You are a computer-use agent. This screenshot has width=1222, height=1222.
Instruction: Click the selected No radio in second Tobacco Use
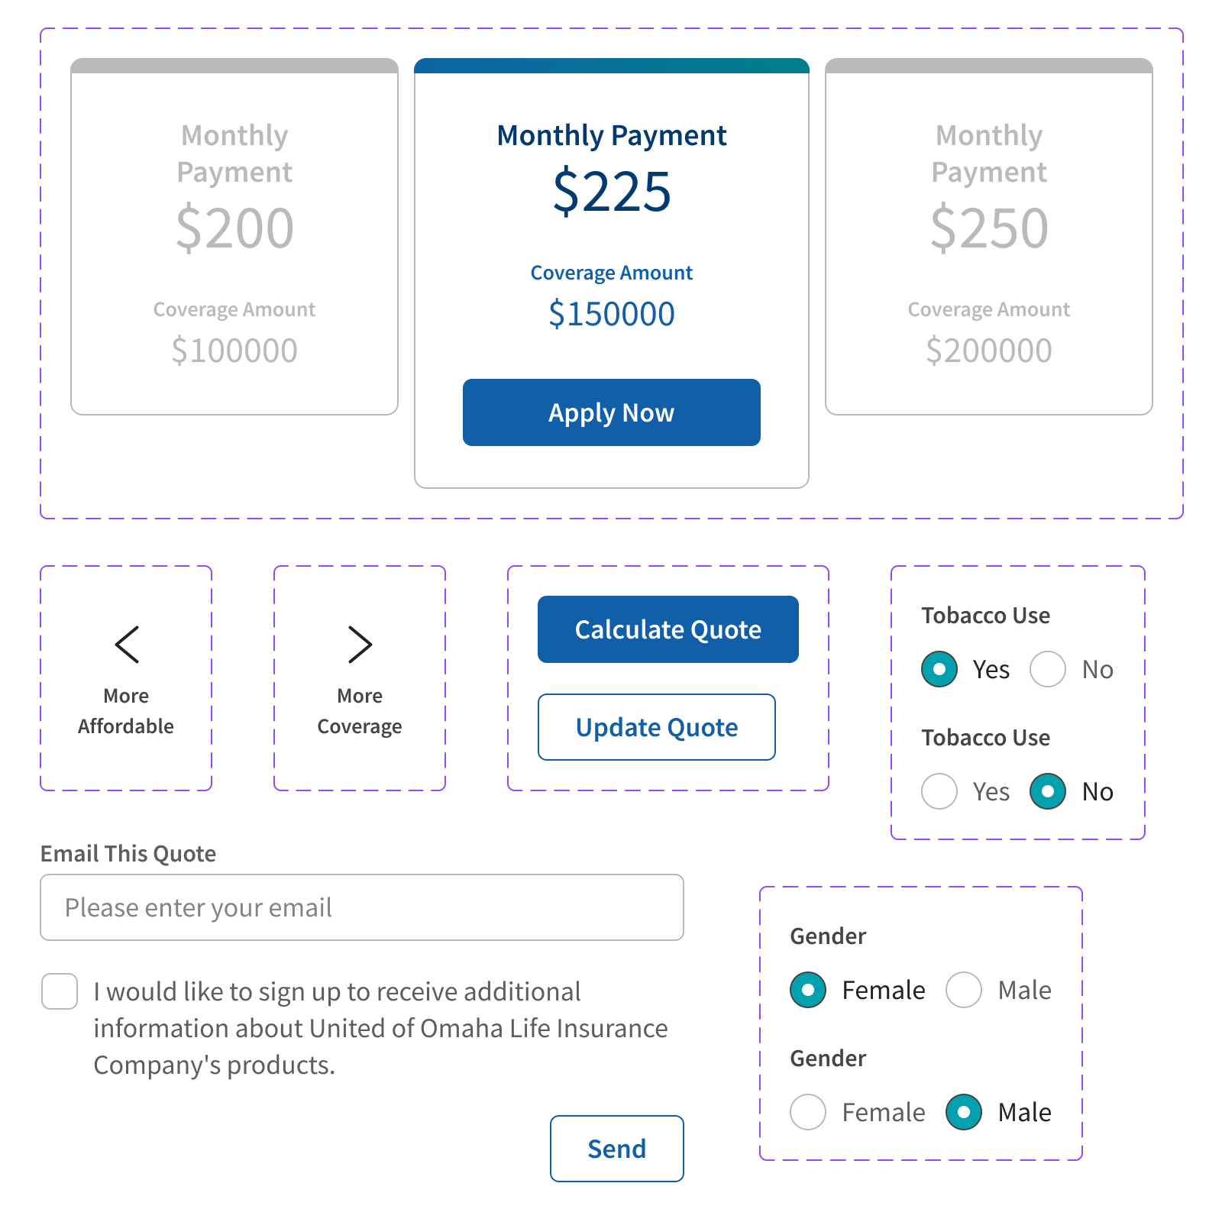point(1048,791)
